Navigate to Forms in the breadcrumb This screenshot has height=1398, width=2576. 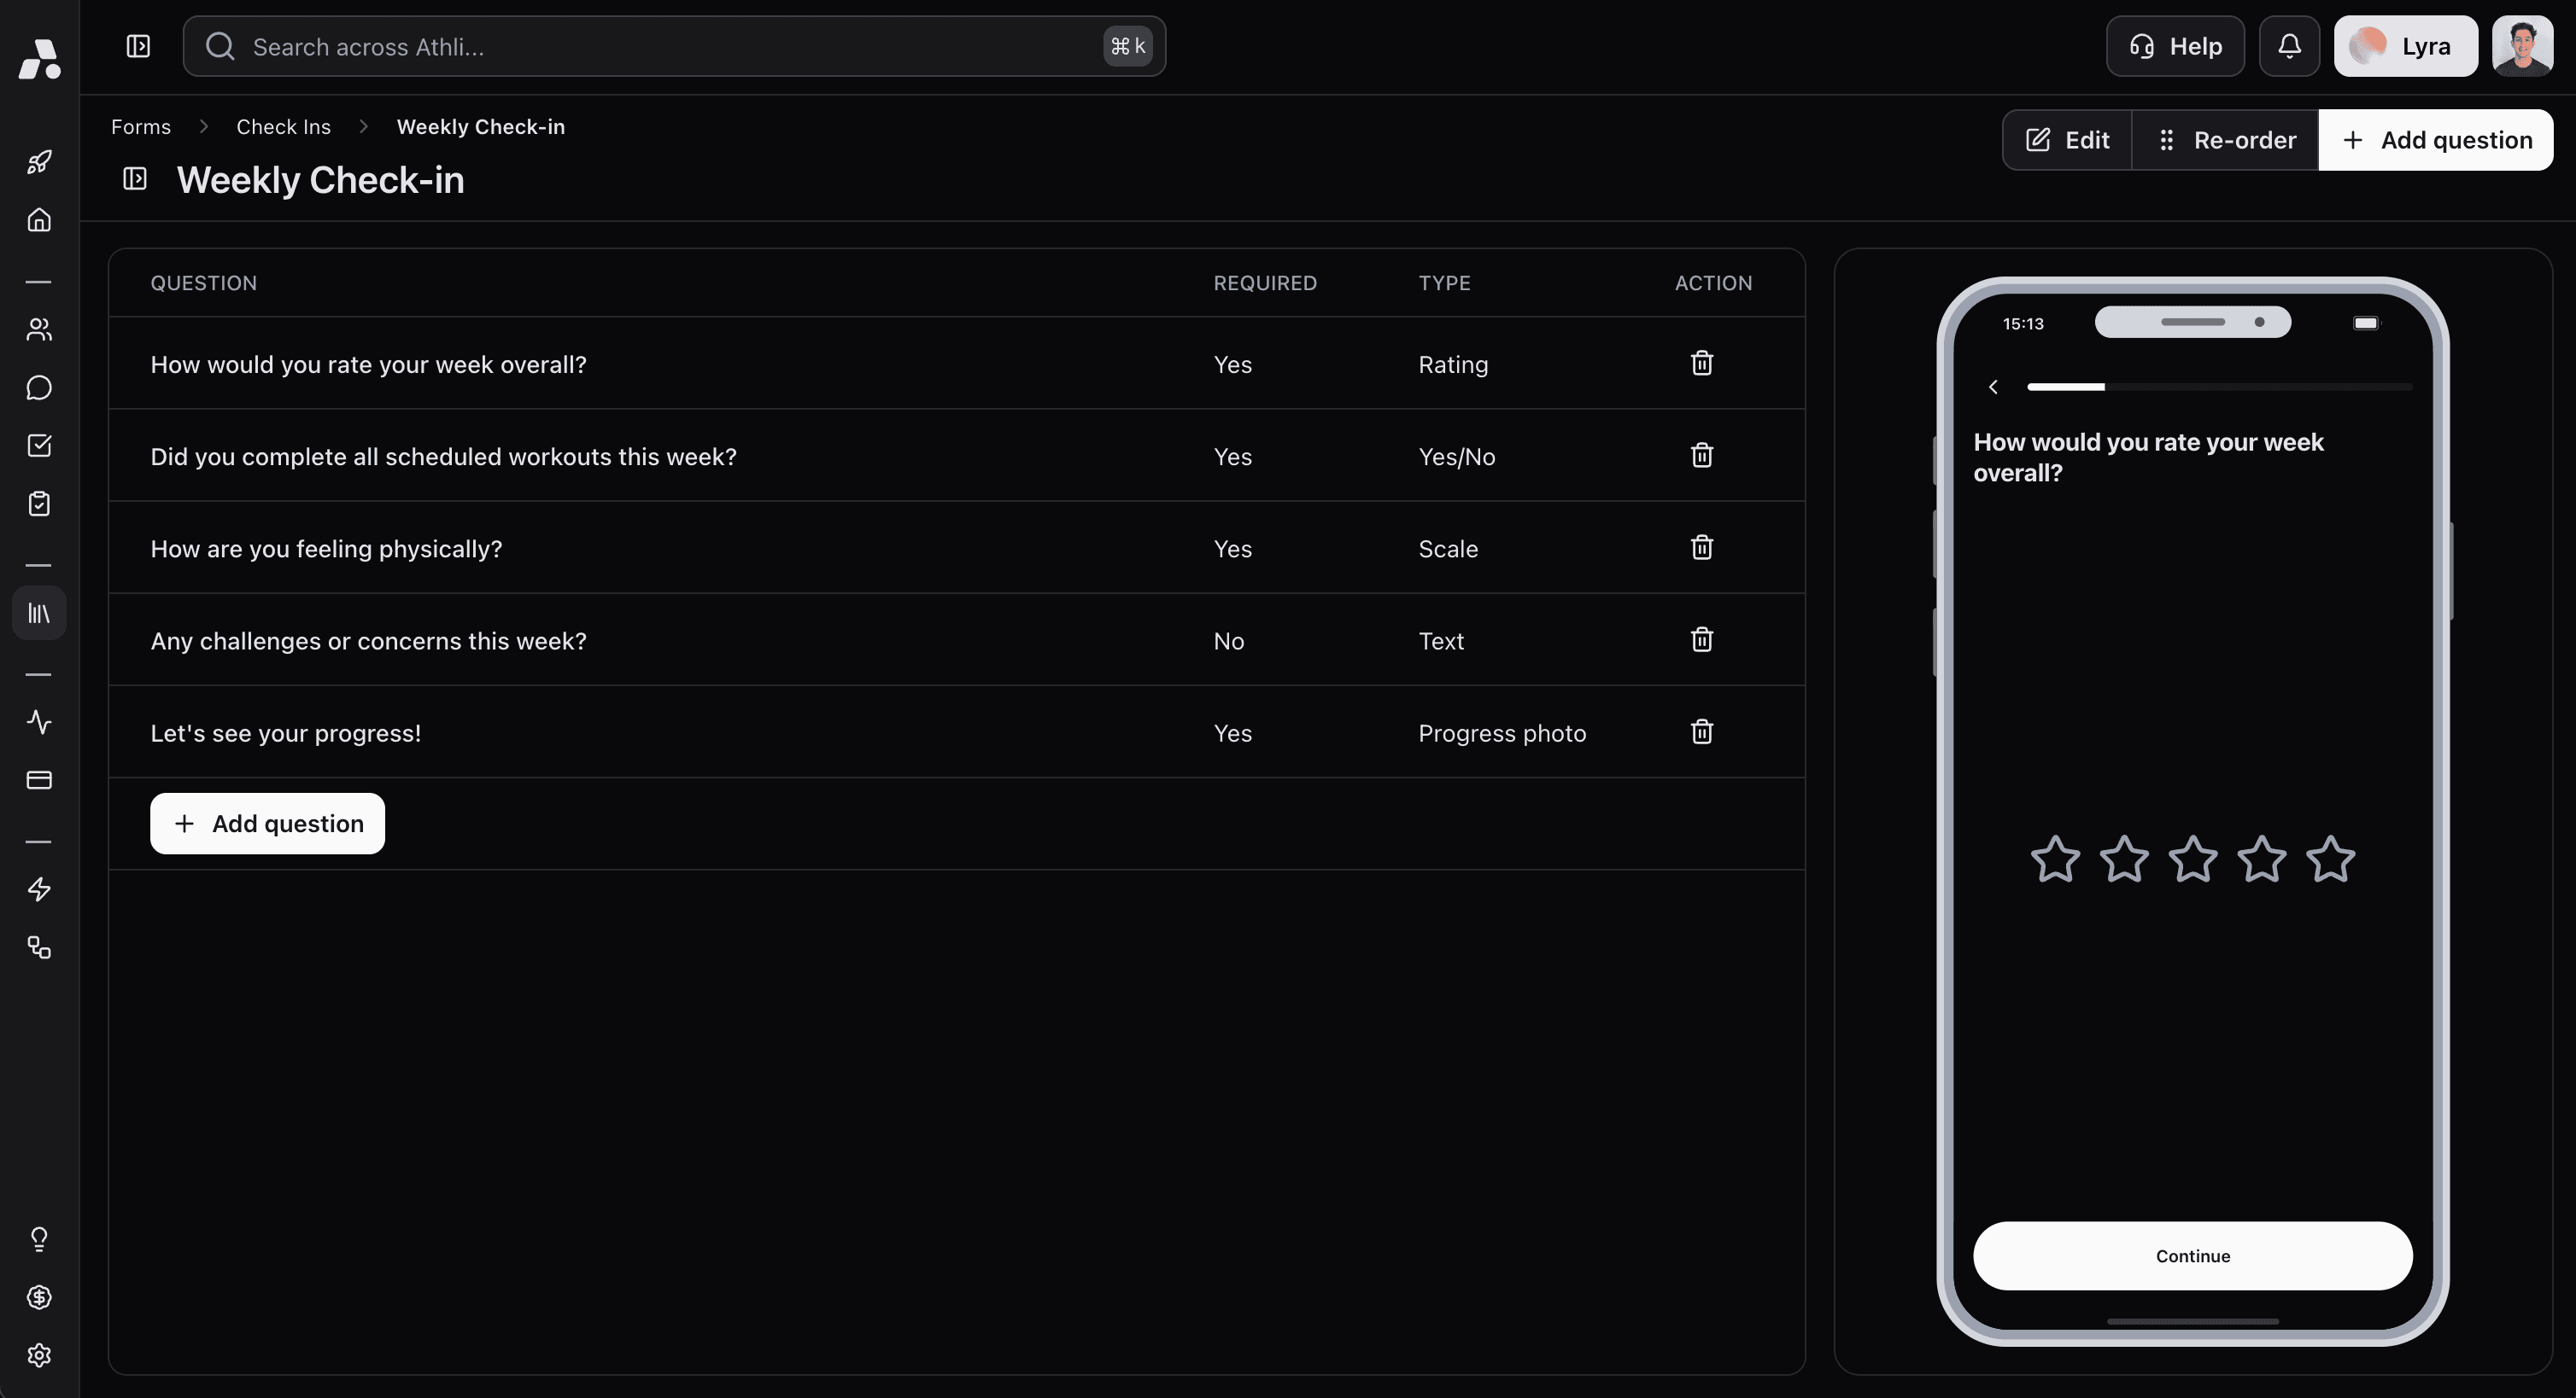[x=140, y=126]
